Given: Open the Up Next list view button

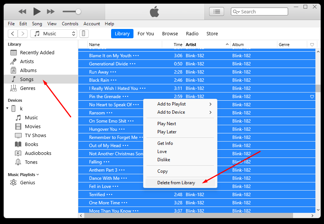Looking at the screenshot, I should click(x=217, y=12).
